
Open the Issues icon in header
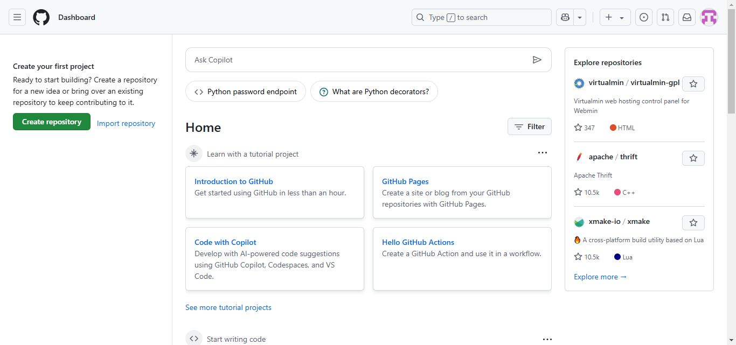[x=644, y=17]
